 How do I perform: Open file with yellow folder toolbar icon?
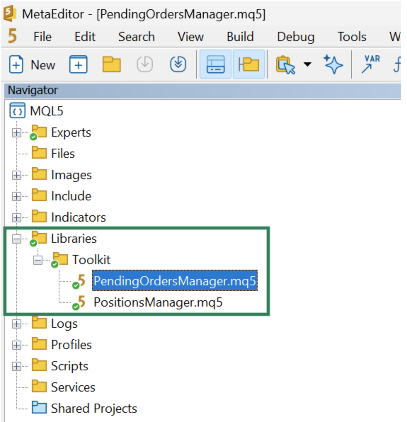click(111, 64)
